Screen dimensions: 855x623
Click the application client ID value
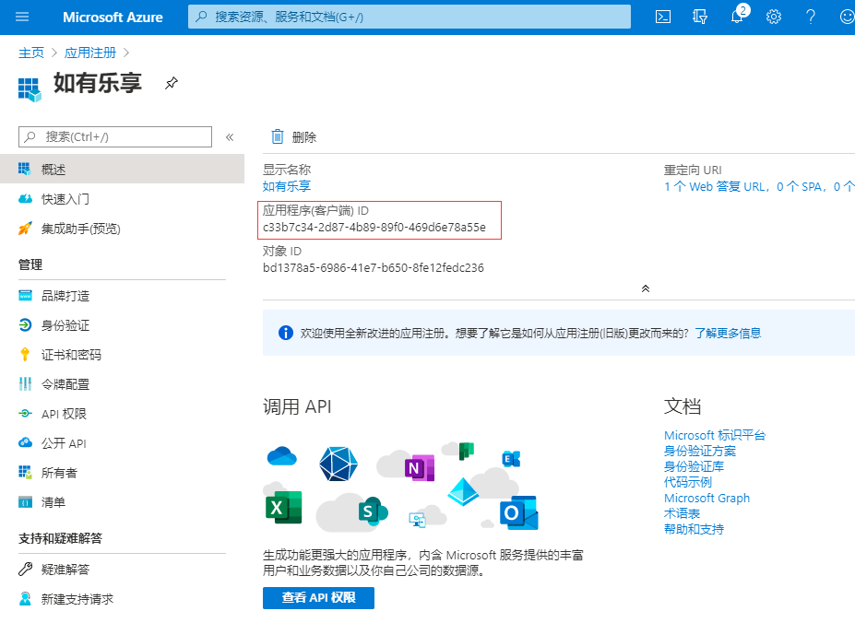click(374, 228)
